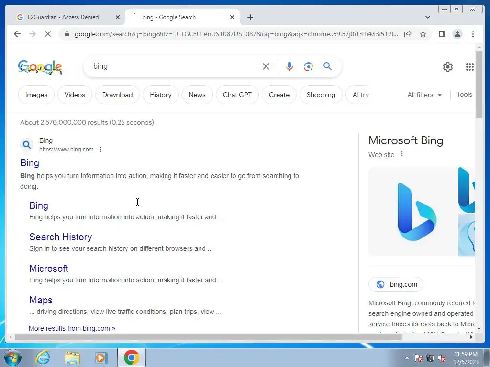The width and height of the screenshot is (490, 367).
Task: Start voice search with the microphone
Action: (290, 66)
